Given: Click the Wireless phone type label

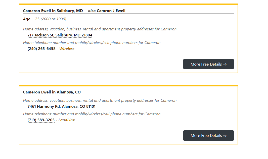Looking at the screenshot, I should [x=67, y=49].
